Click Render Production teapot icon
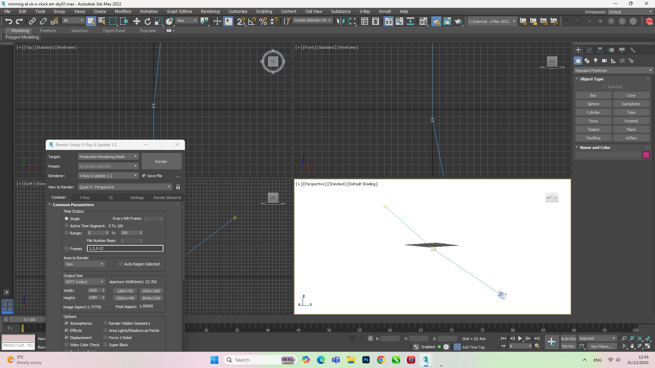Viewport: 655px width, 368px height. [x=458, y=21]
